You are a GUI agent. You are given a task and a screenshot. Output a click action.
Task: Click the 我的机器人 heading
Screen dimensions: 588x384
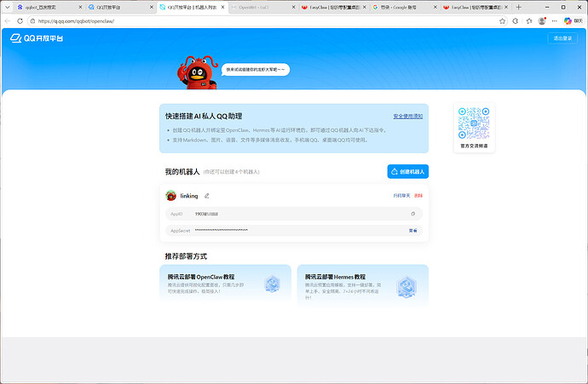point(182,172)
